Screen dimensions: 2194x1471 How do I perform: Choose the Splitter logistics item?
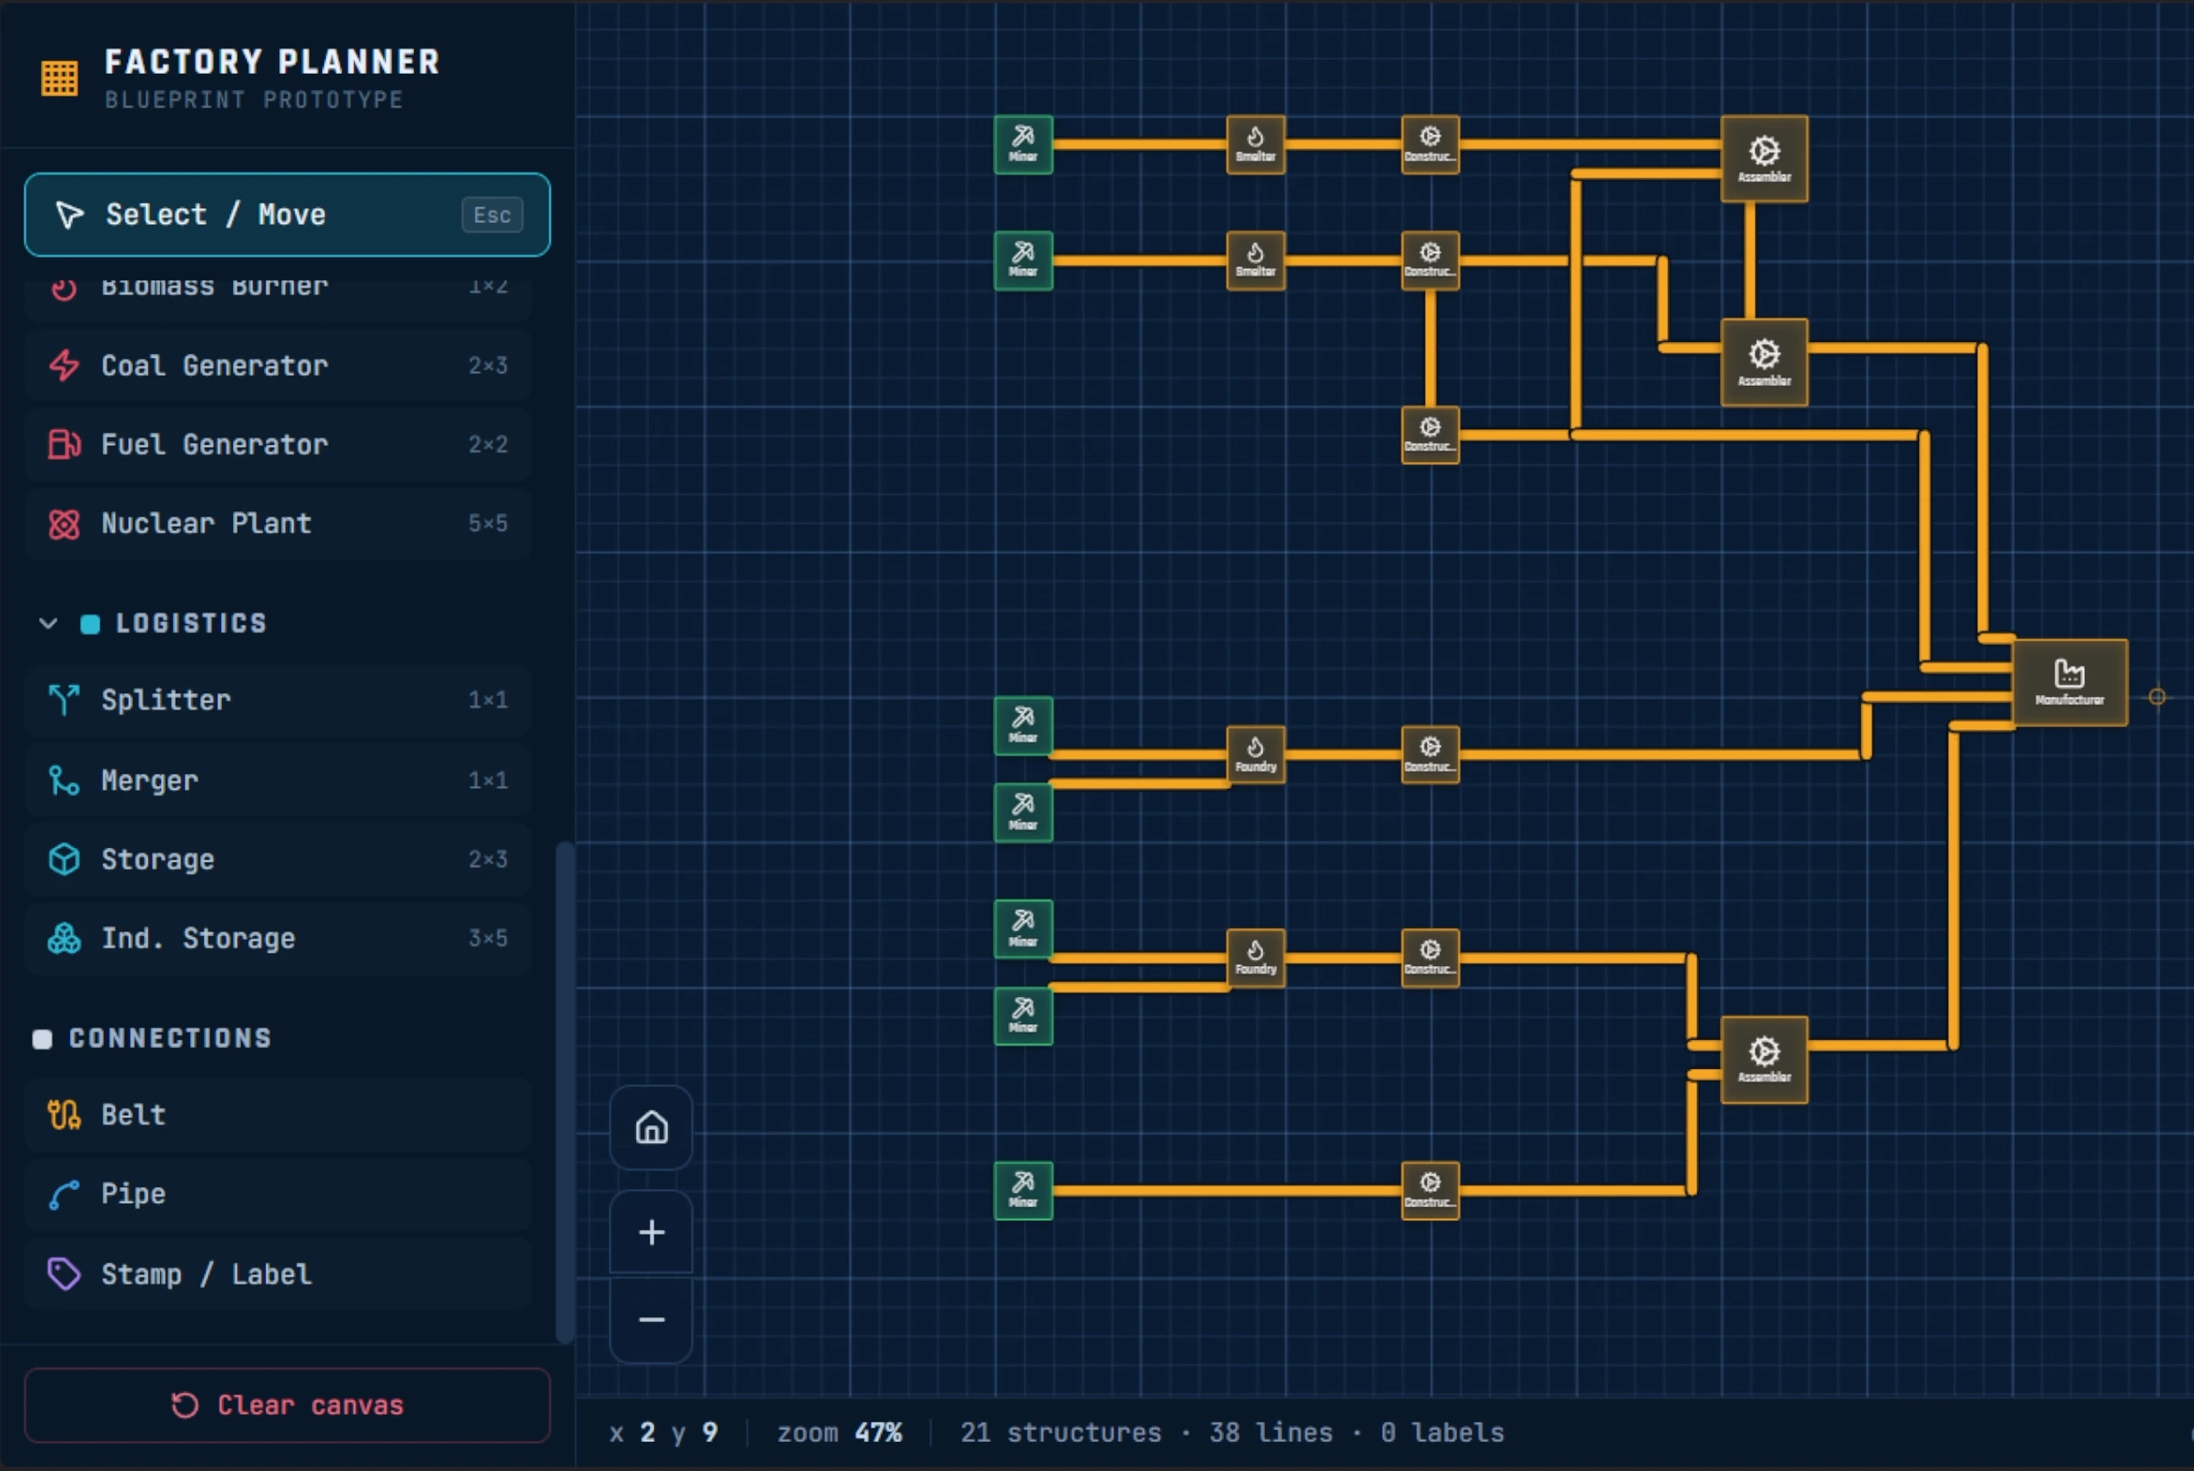[278, 700]
